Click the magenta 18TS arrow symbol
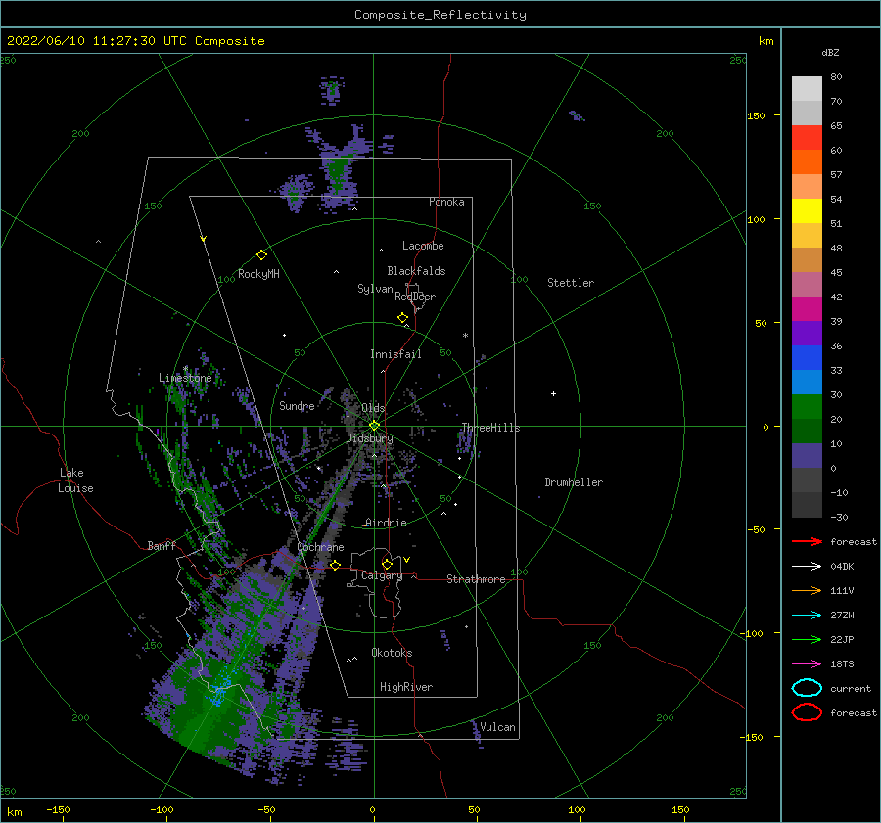 tap(807, 664)
